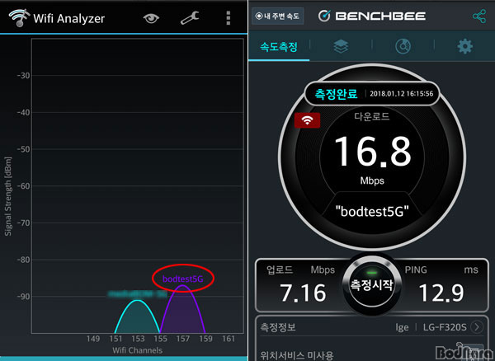Tap the 12.9 ping value
The image size is (495, 361).
click(x=441, y=293)
